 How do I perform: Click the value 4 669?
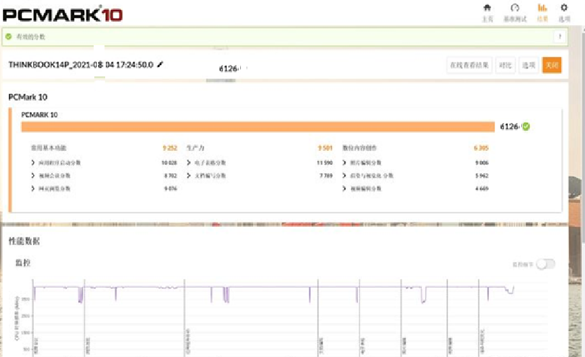tap(482, 188)
